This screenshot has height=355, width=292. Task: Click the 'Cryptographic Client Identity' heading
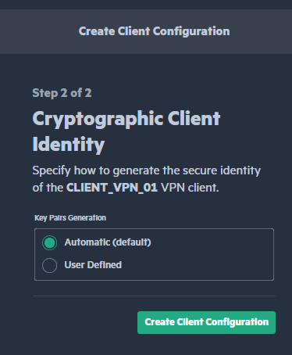(126, 131)
